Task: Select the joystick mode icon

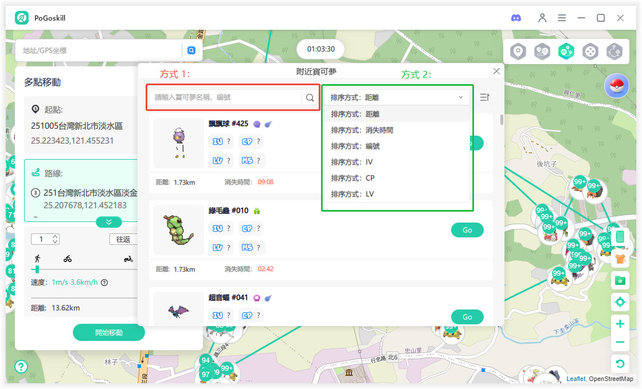Action: click(x=590, y=51)
